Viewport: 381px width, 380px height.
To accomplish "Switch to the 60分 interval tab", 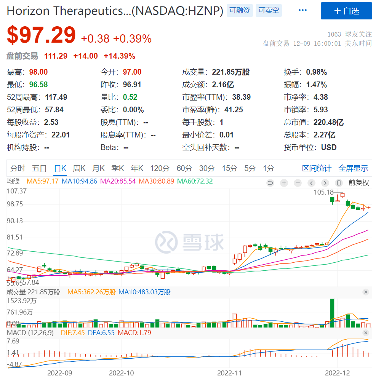I will 184,168.
